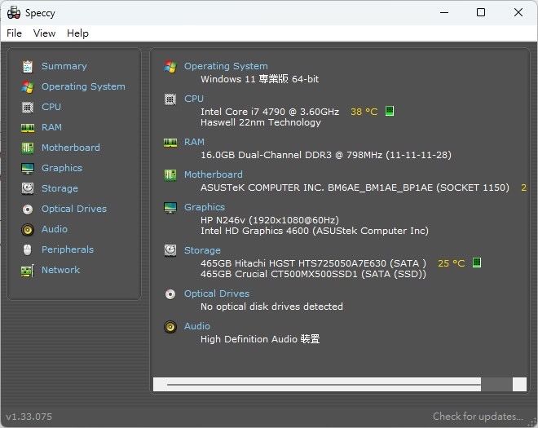Select Peripherals in the sidebar

point(67,249)
